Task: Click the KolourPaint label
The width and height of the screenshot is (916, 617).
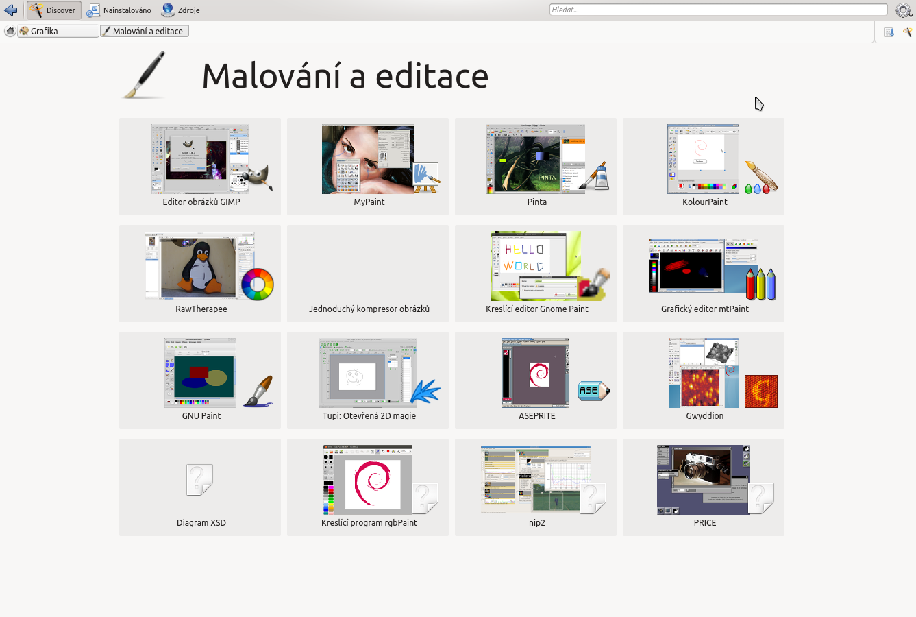Action: (704, 202)
